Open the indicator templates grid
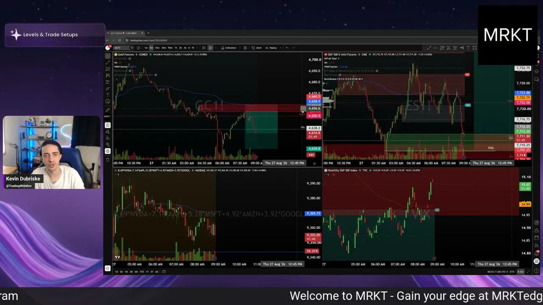 245,48
